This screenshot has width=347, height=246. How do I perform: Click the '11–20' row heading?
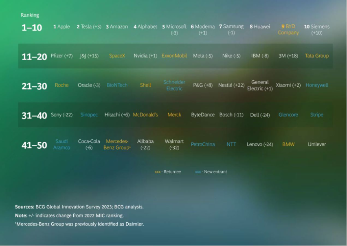pyautogui.click(x=34, y=57)
